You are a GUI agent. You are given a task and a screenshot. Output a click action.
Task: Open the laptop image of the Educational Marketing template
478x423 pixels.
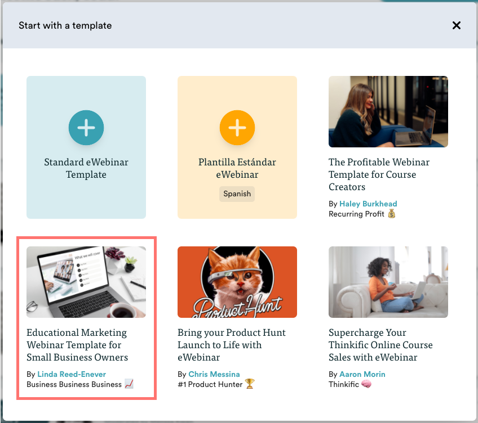point(86,282)
